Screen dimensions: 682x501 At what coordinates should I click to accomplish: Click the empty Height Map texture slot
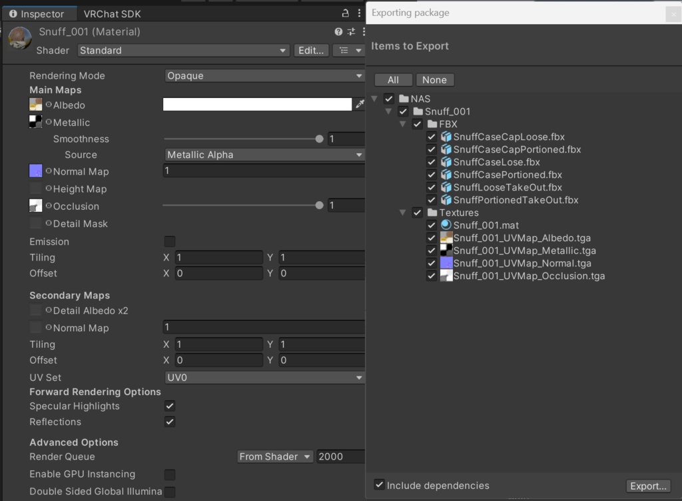pos(36,189)
